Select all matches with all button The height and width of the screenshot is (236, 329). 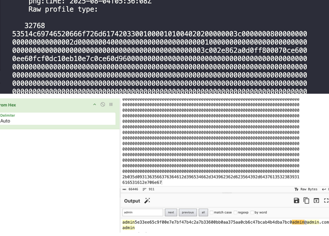click(x=203, y=212)
